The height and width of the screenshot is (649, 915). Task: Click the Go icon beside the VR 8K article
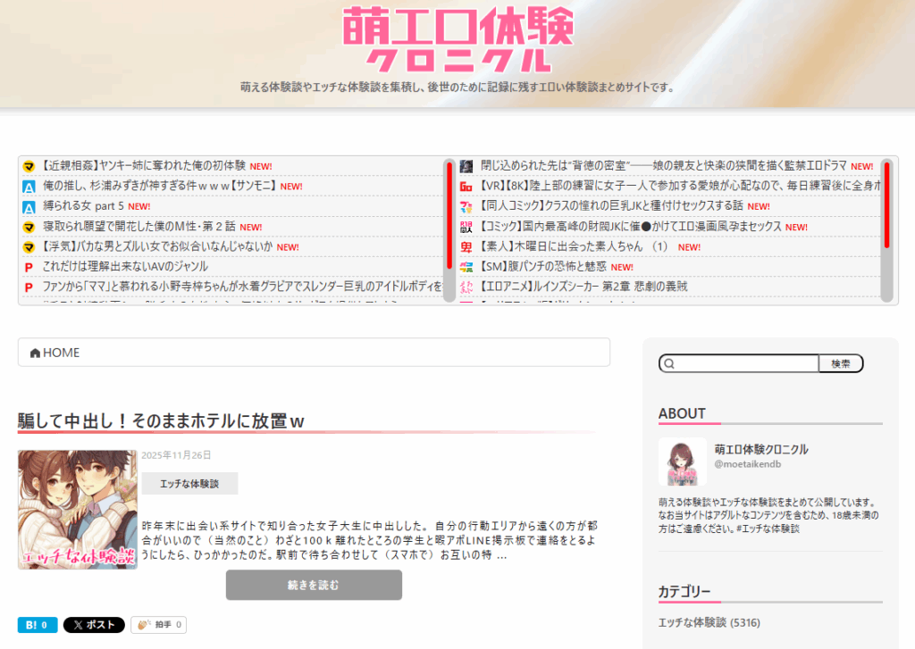click(x=466, y=186)
